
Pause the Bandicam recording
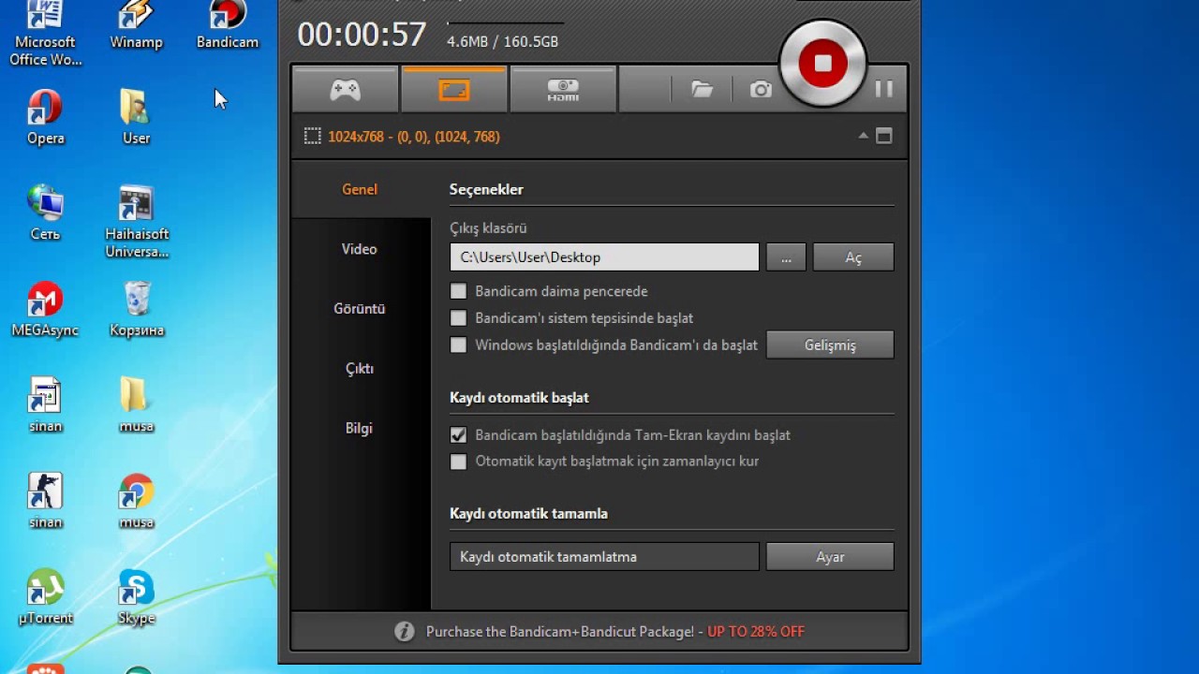pos(883,89)
